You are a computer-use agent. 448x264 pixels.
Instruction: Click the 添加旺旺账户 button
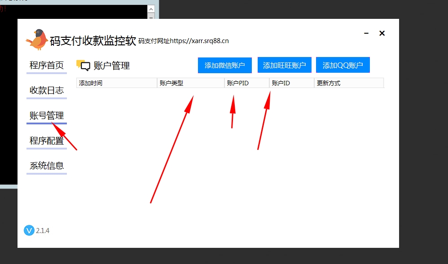284,66
